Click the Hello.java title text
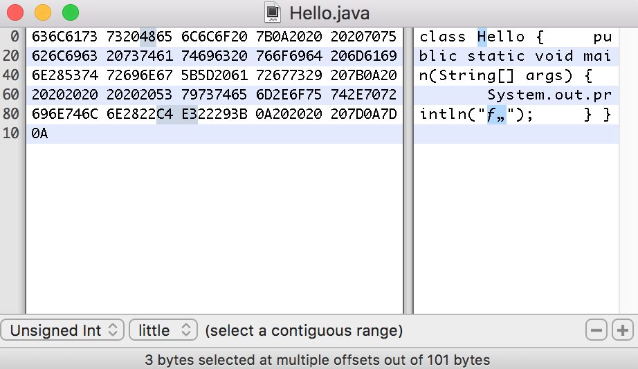 tap(329, 12)
